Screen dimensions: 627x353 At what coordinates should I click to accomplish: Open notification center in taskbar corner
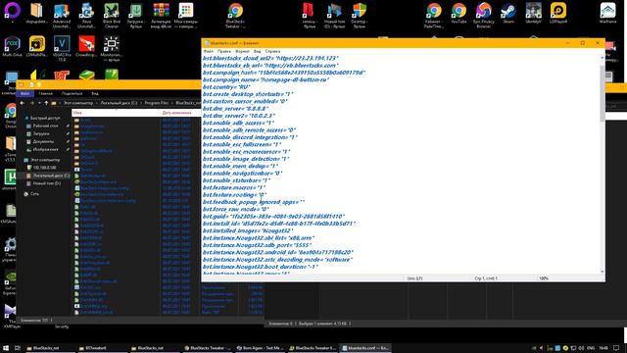click(x=616, y=348)
